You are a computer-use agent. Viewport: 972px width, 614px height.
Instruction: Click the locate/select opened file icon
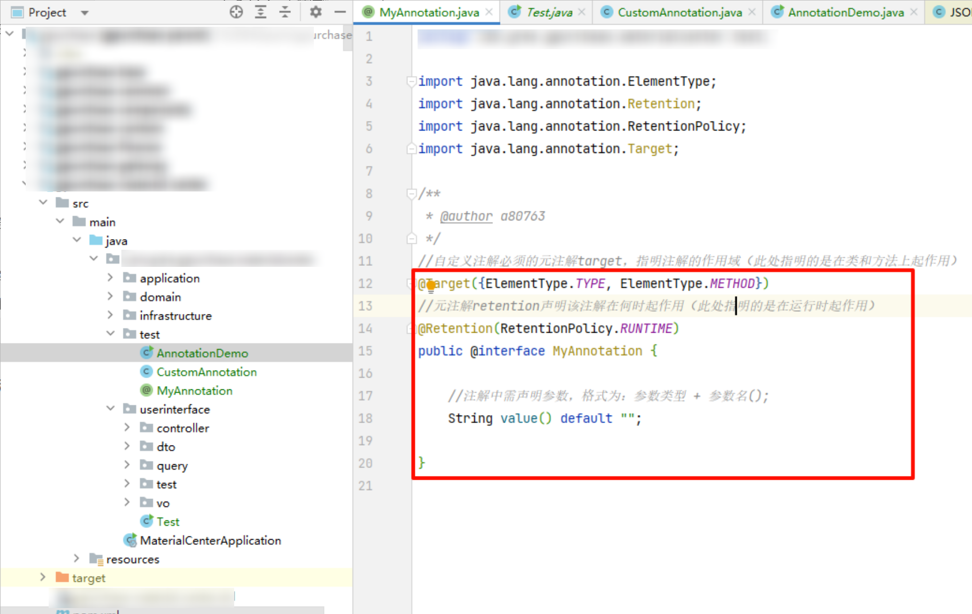point(236,12)
